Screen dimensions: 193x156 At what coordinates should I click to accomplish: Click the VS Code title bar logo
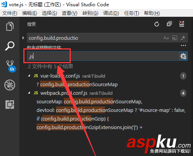(x=4, y=4)
